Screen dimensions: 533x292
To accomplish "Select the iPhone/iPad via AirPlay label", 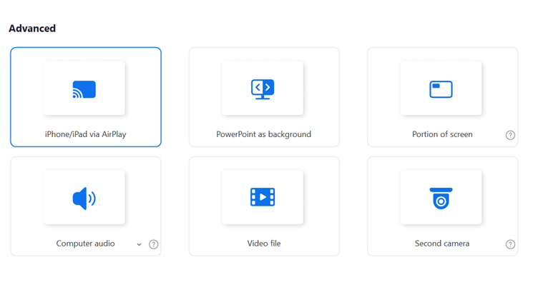I will point(85,134).
